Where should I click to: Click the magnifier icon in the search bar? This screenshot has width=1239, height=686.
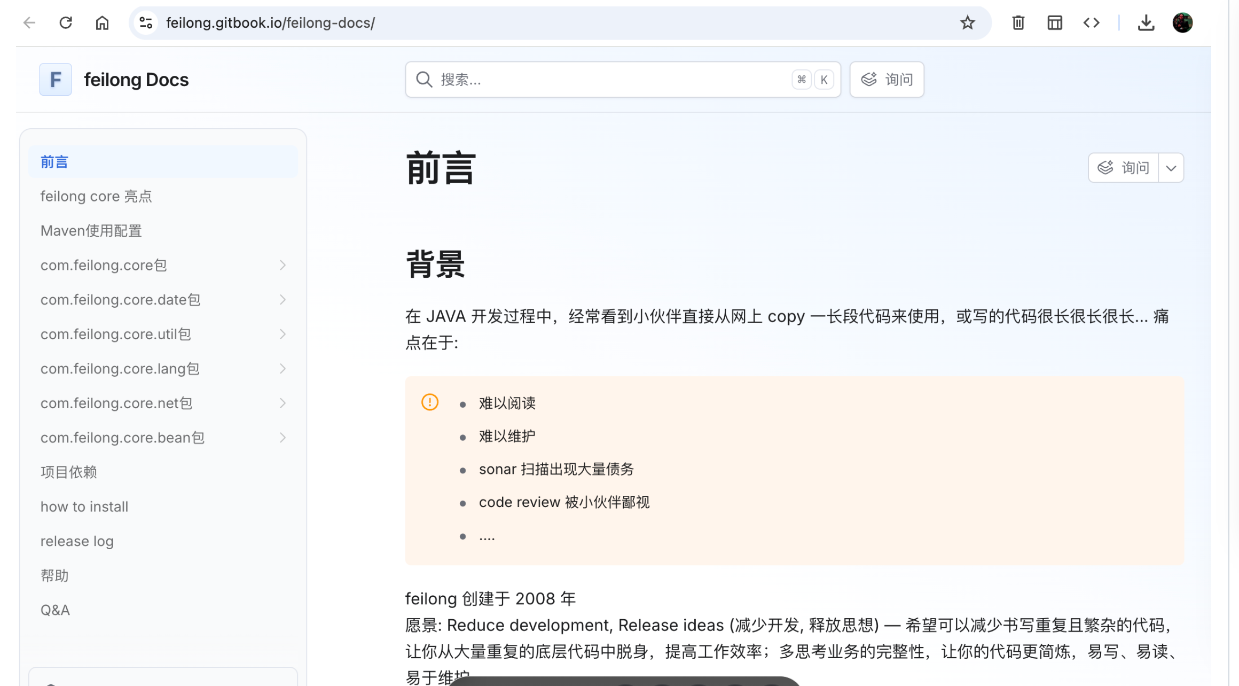click(x=424, y=79)
